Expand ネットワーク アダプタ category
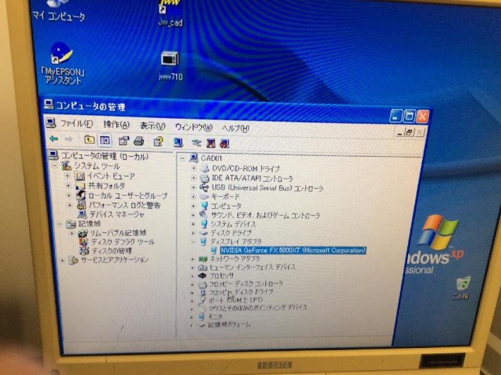 192,259
